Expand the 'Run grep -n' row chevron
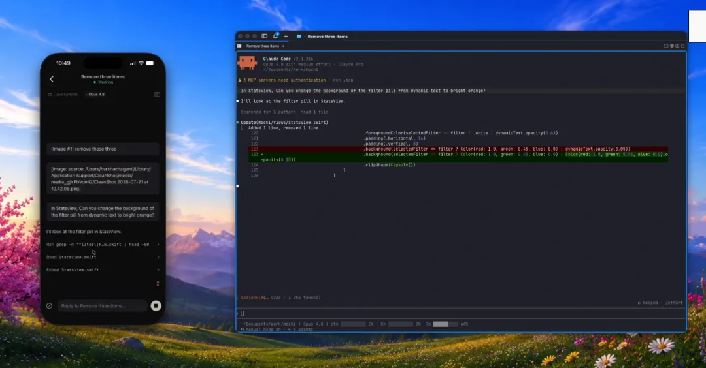The image size is (706, 368). click(158, 245)
